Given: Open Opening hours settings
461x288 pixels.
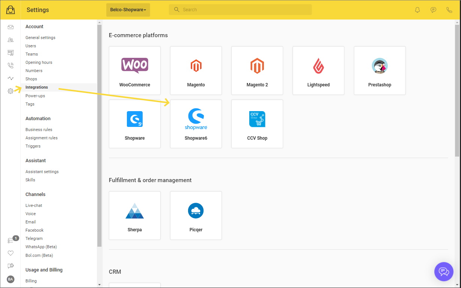Looking at the screenshot, I should (x=39, y=62).
